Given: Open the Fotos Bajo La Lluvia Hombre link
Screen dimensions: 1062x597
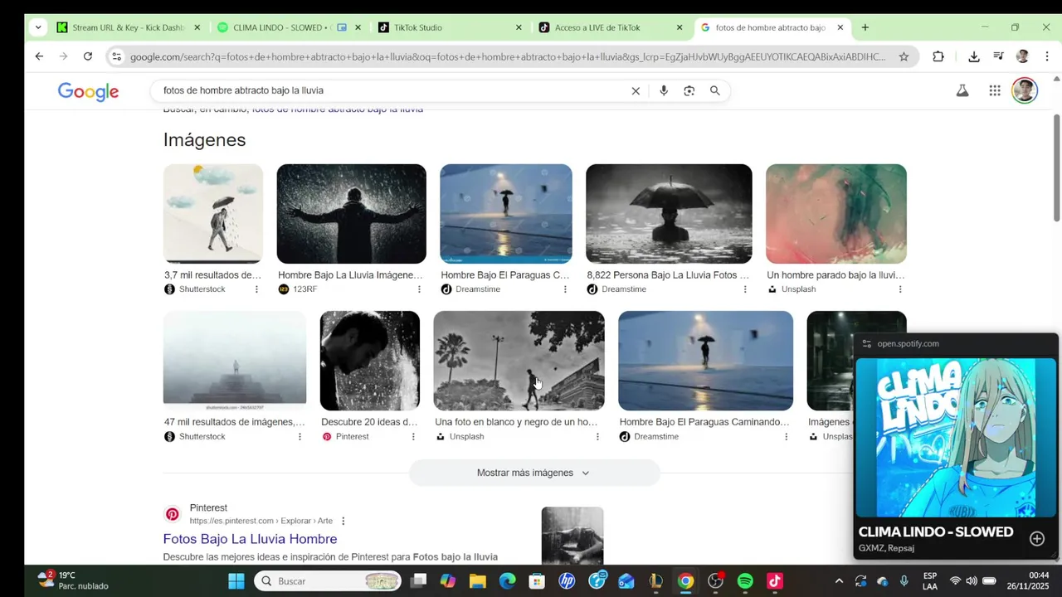Looking at the screenshot, I should [x=250, y=539].
